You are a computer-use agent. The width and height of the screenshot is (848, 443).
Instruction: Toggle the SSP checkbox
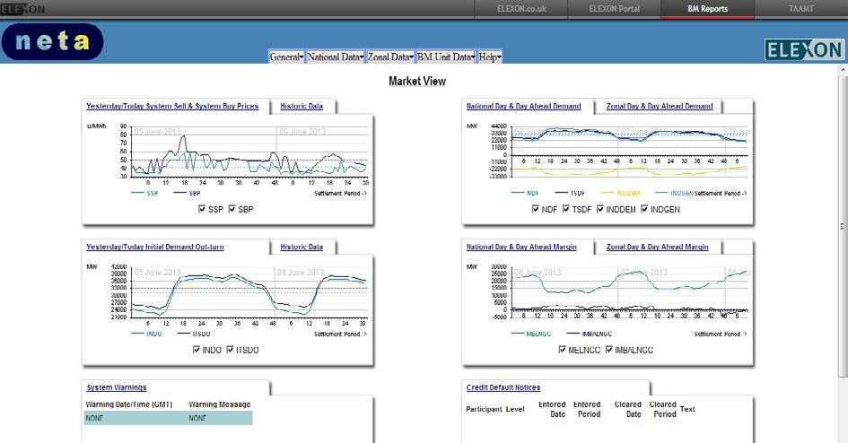pos(202,209)
